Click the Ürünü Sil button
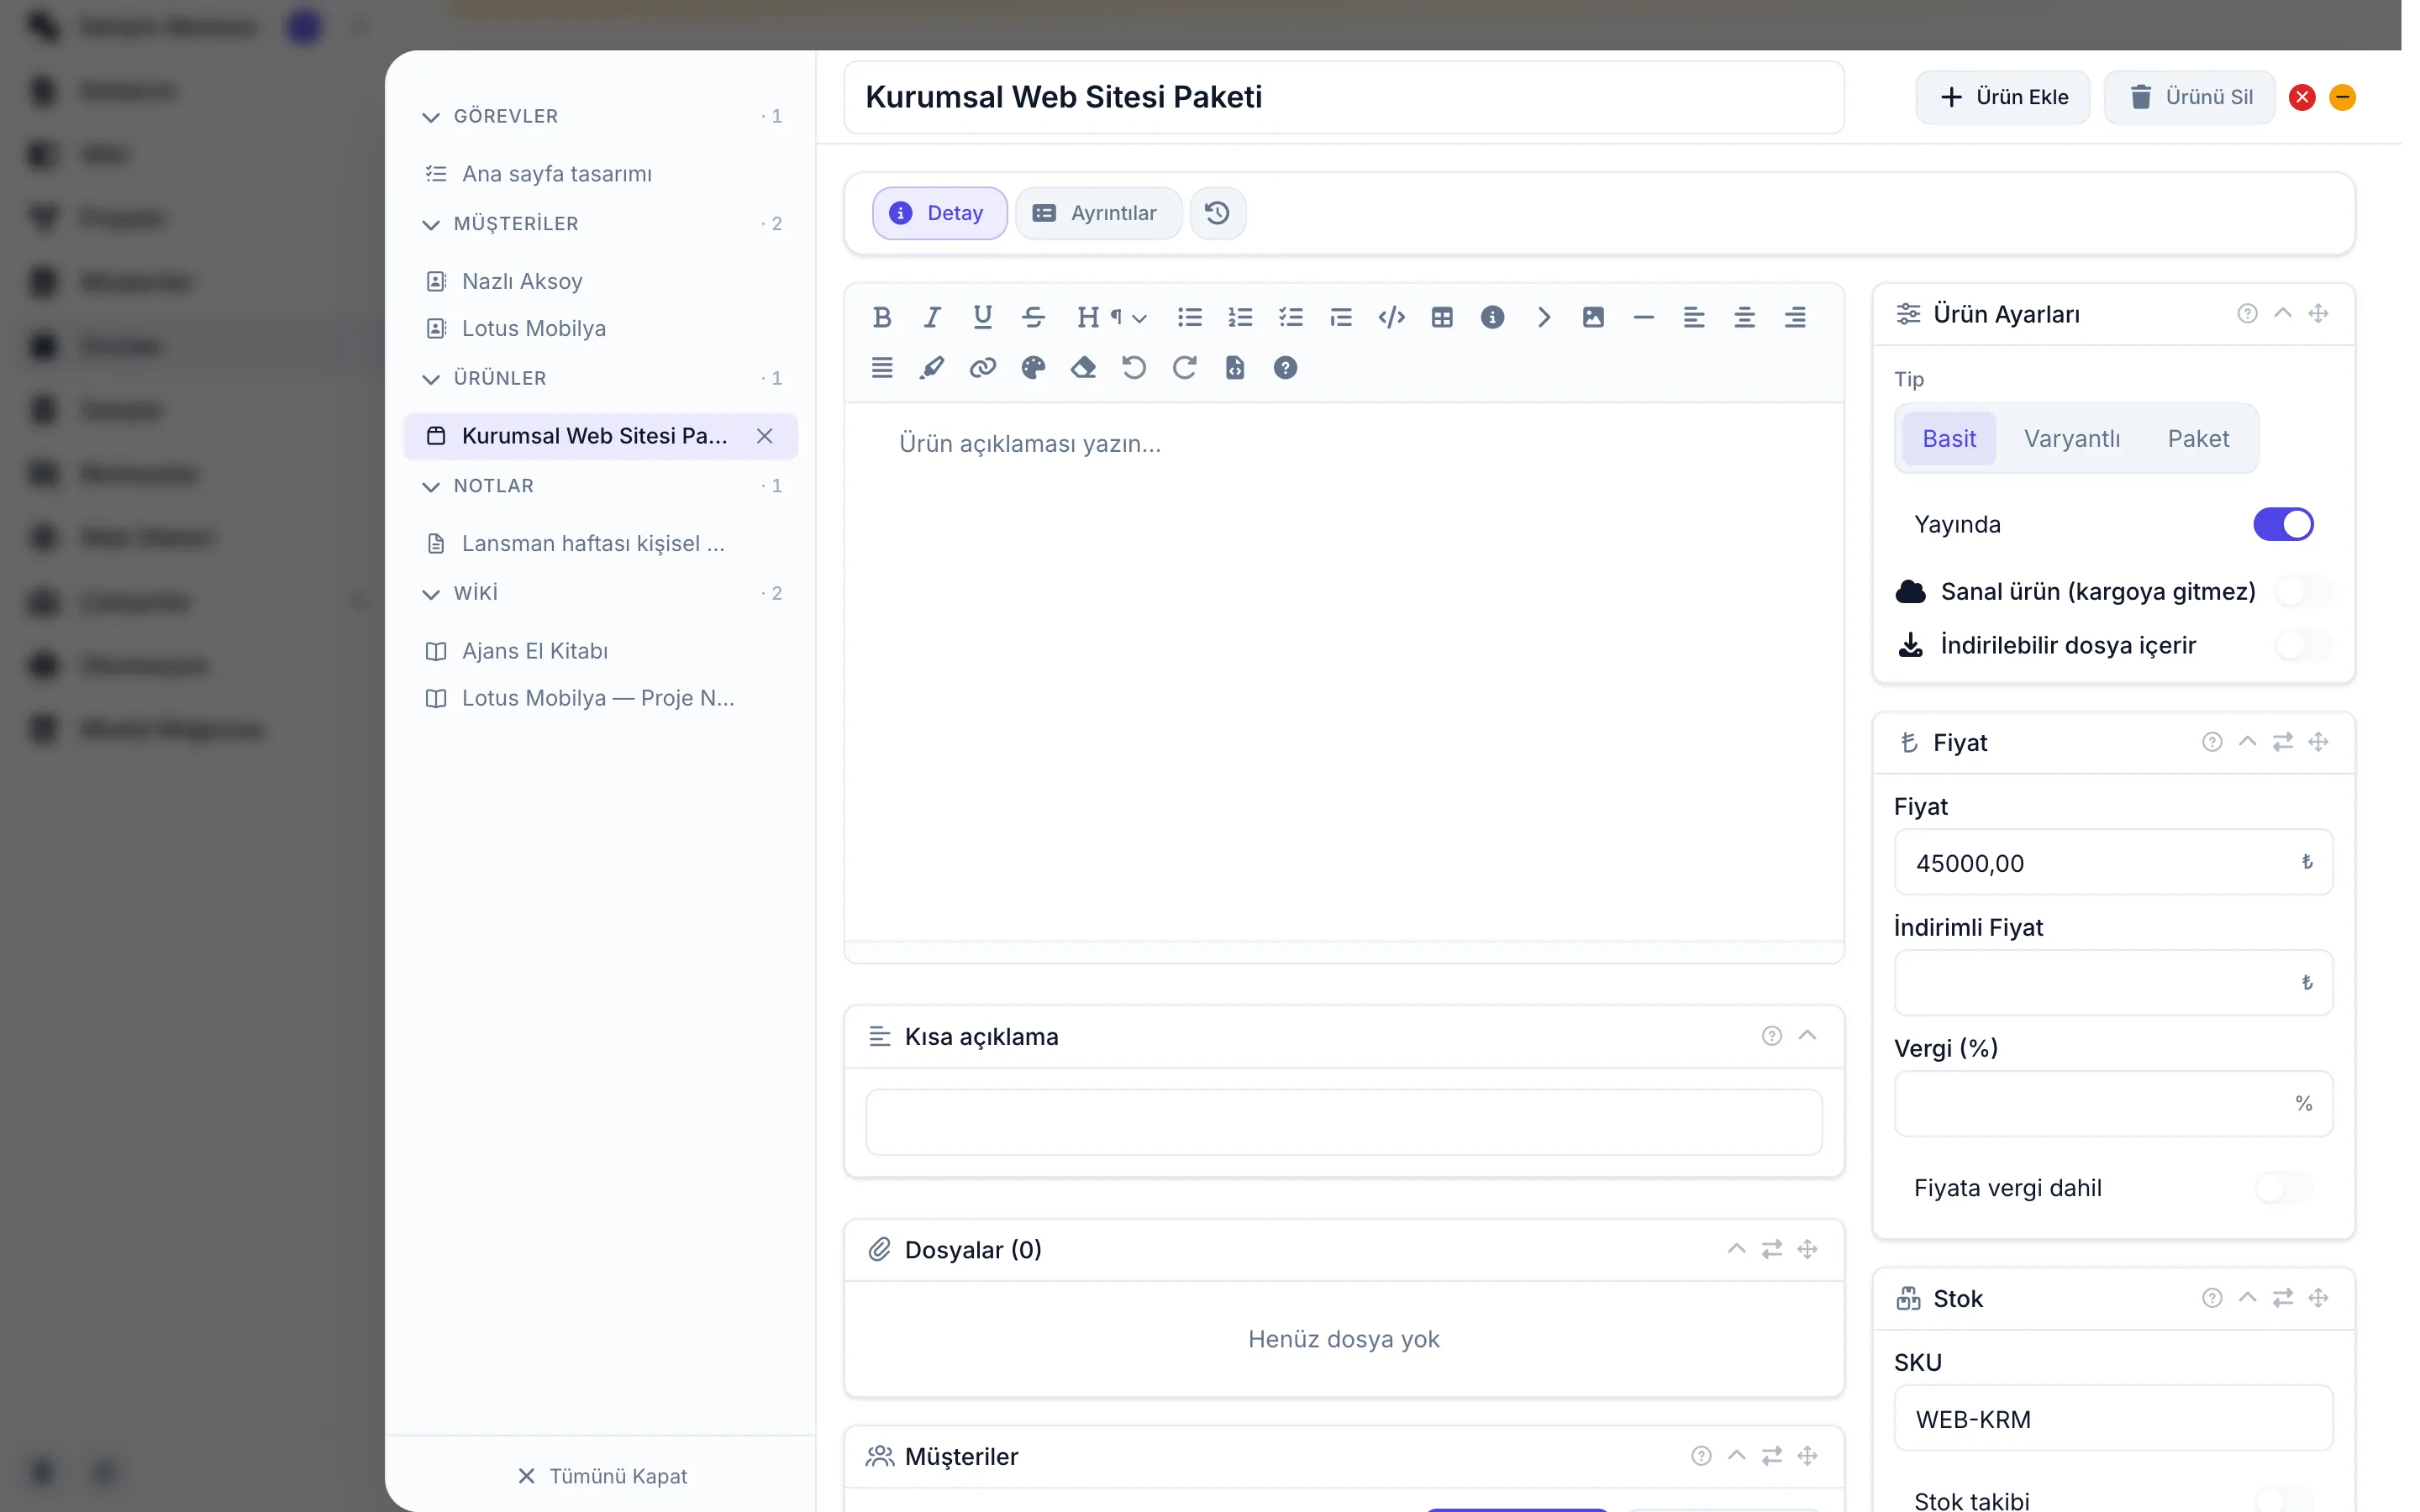Screen dimensions: 2420x1512 2189,97
